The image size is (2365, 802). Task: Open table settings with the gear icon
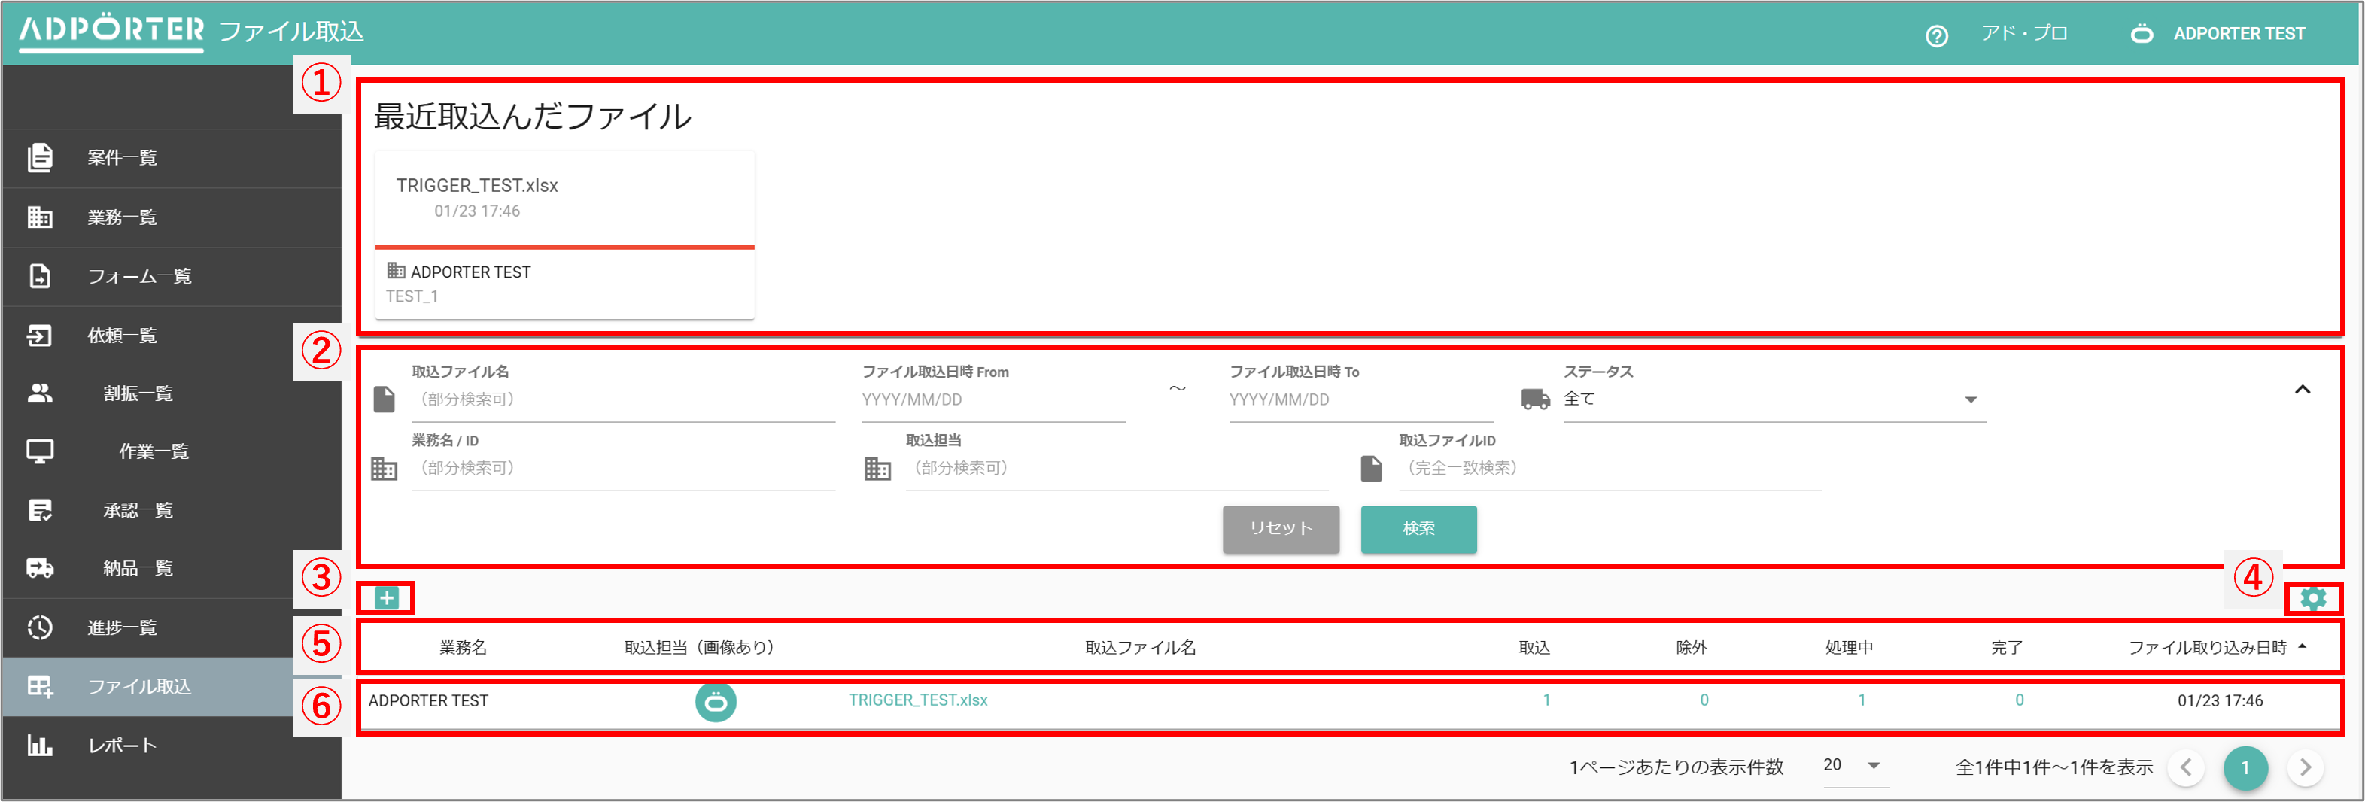(2312, 599)
